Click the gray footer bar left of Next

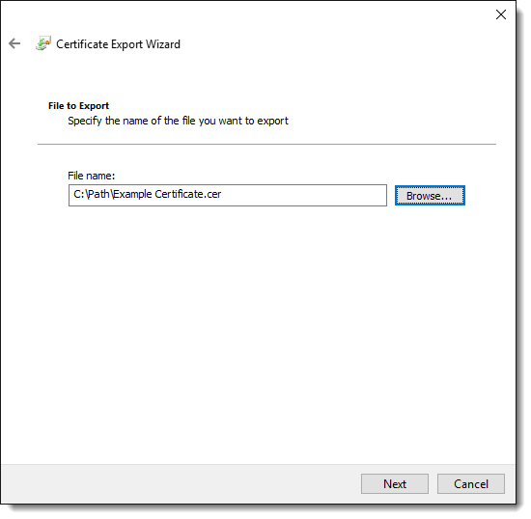[182, 483]
